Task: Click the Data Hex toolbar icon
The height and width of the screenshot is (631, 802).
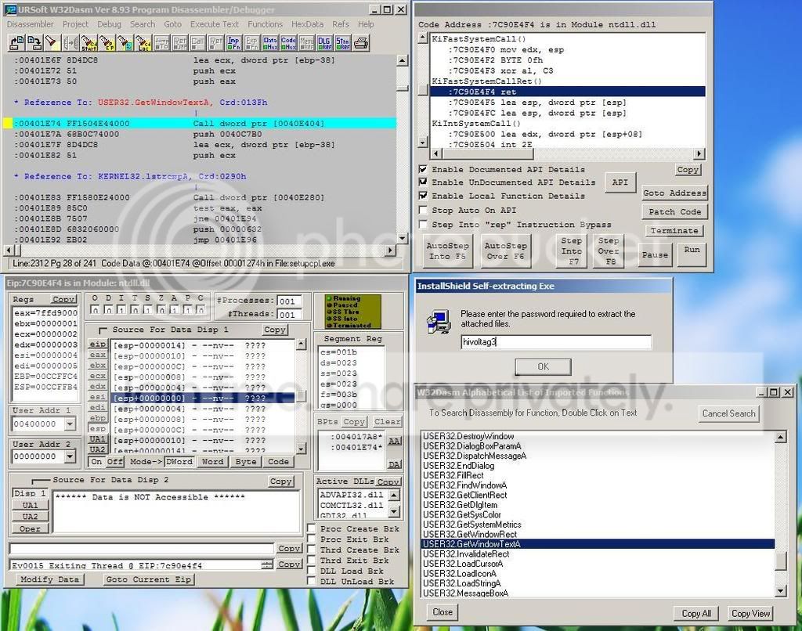Action: coord(269,43)
